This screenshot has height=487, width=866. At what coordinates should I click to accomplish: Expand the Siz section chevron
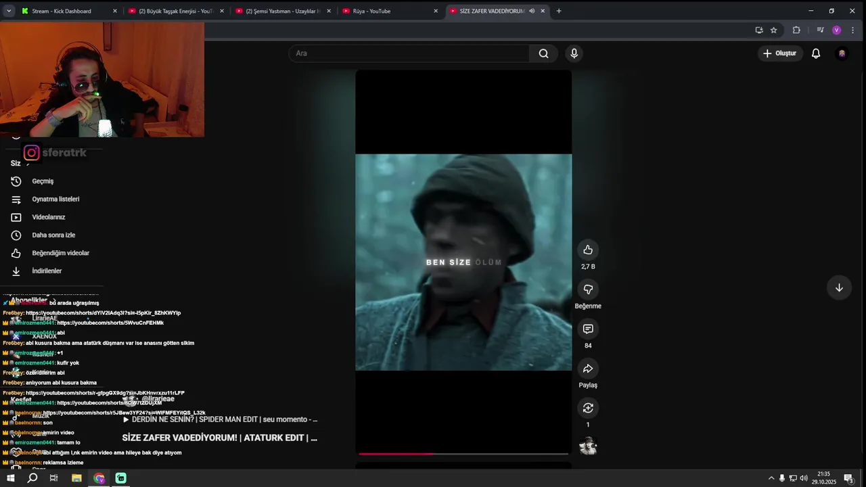[x=28, y=163]
